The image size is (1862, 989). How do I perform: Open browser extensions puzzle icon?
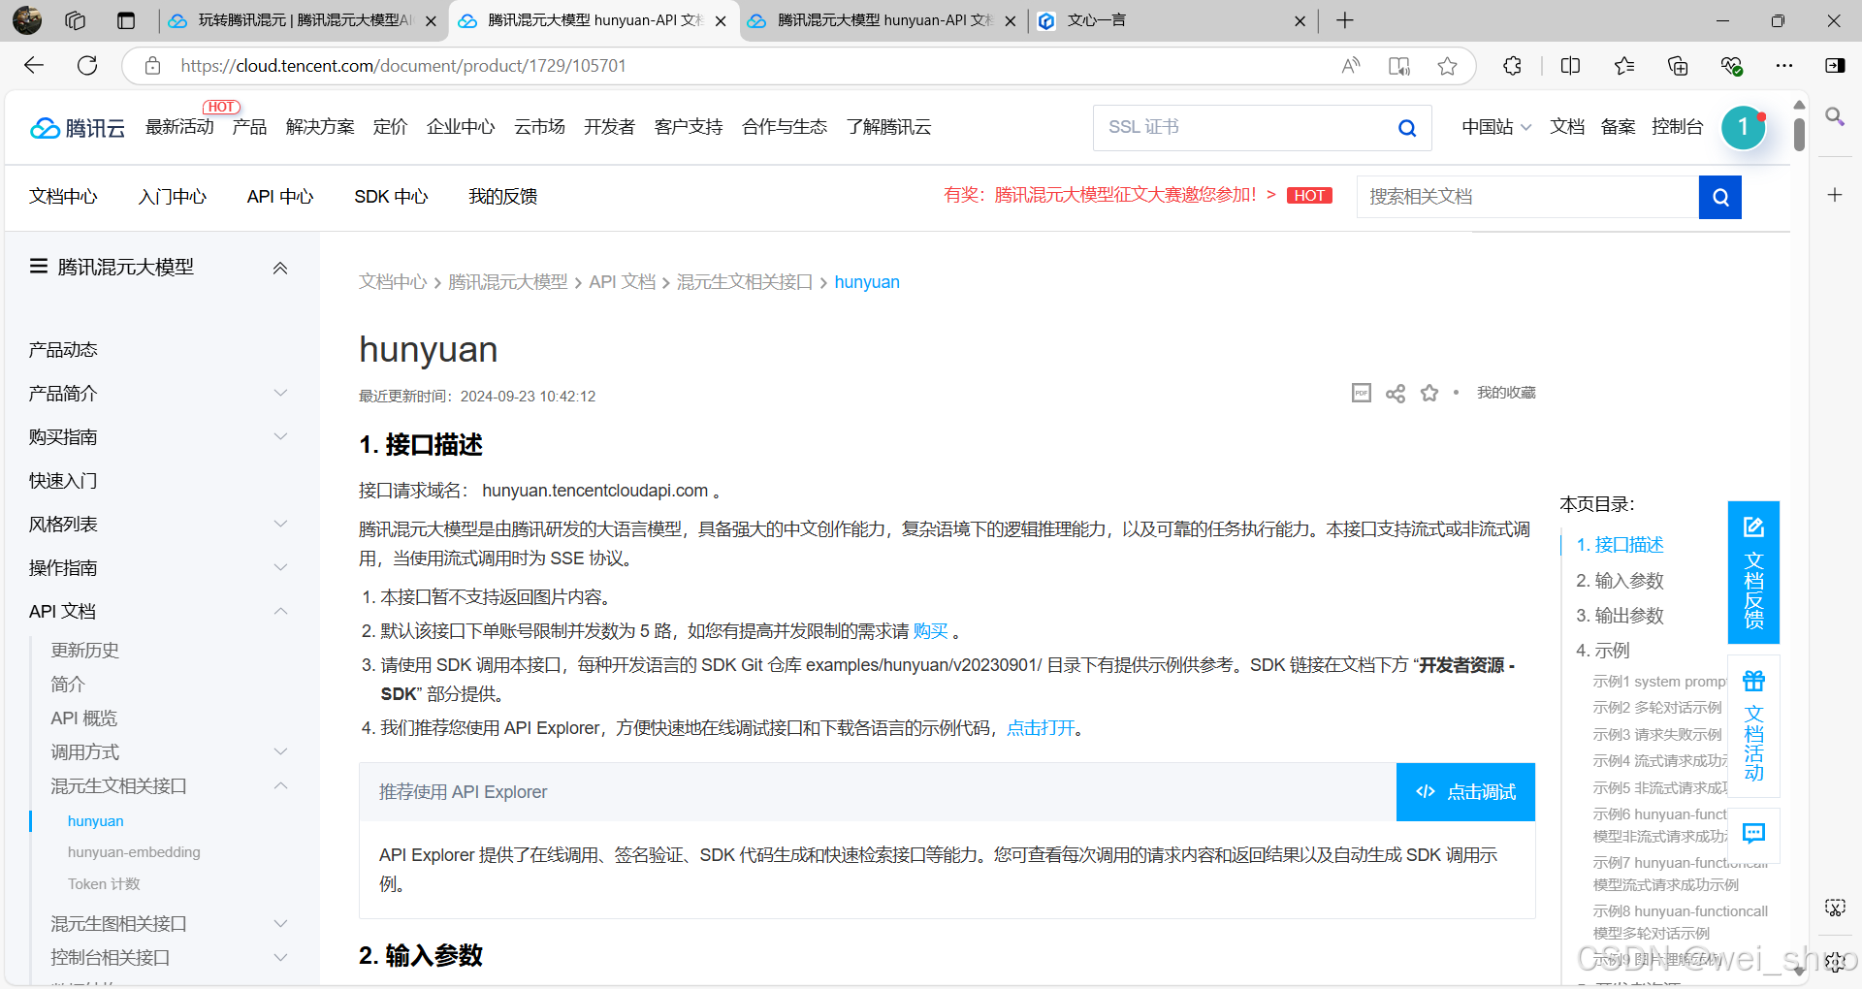coord(1512,66)
